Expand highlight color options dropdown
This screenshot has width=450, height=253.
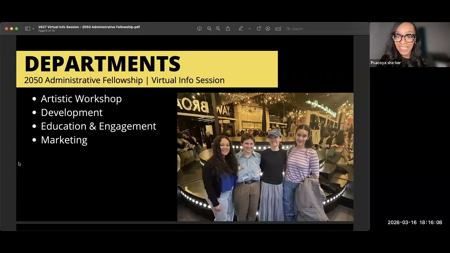pyautogui.click(x=250, y=29)
